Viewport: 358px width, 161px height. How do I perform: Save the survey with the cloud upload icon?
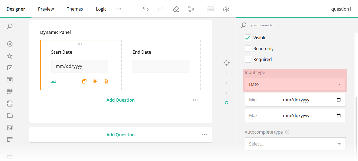[226, 9]
